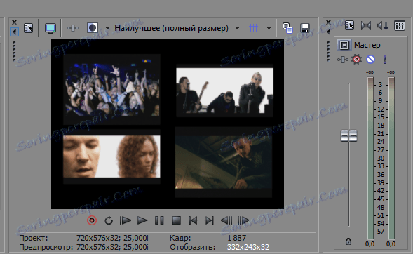The width and height of the screenshot is (413, 254).
Task: Open the overlays dropdown arrow
Action: click(269, 27)
